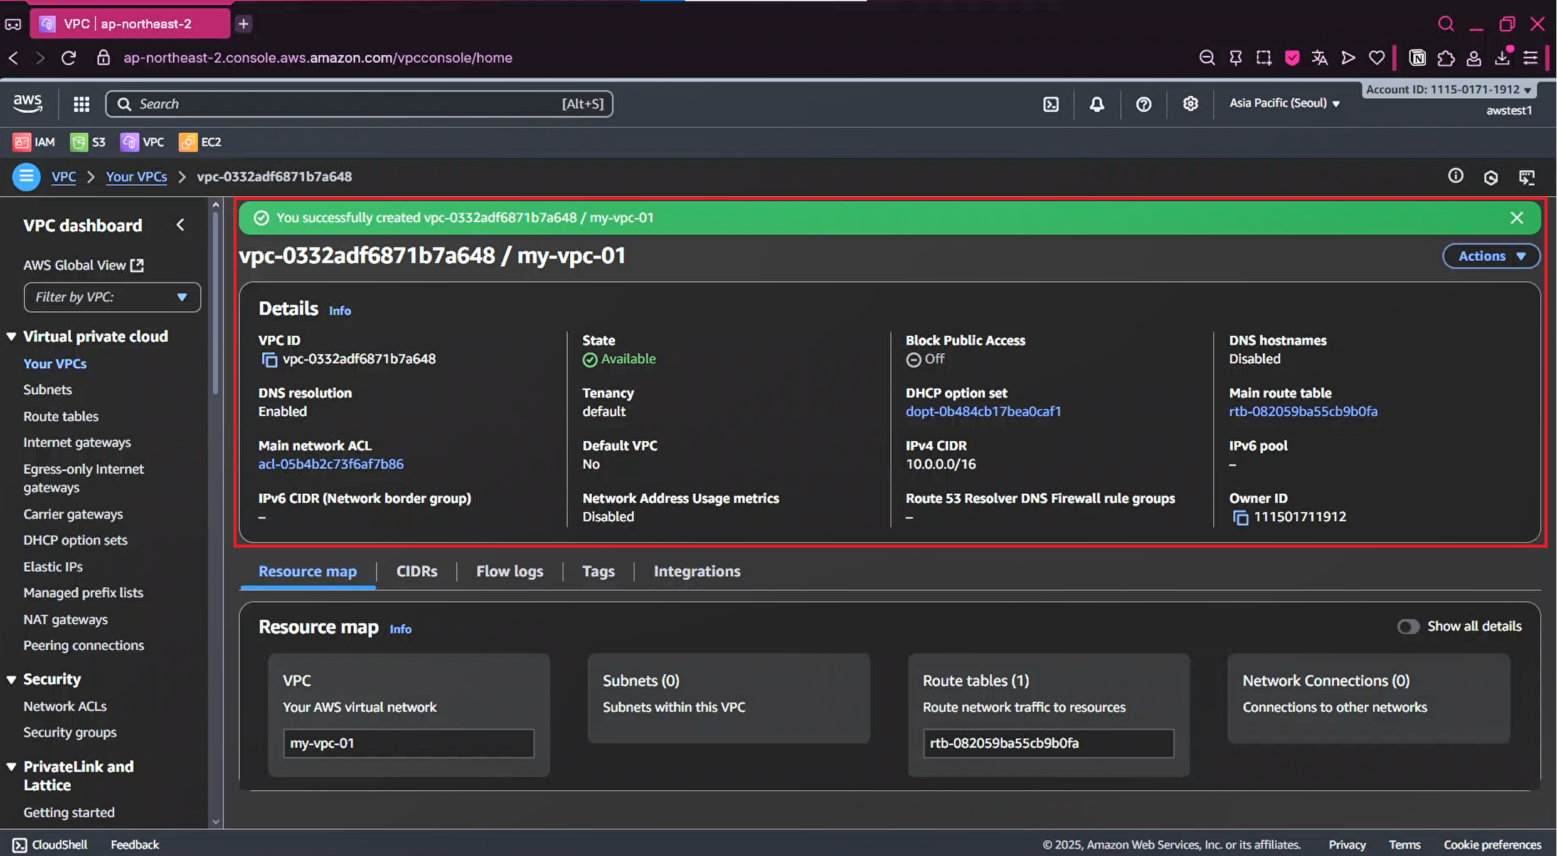Click the notifications bell icon
The width and height of the screenshot is (1557, 856).
point(1097,104)
